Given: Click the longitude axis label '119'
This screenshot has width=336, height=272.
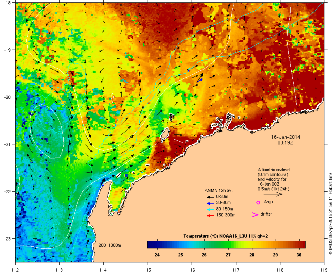Looking at the screenshot, I should [x=324, y=270].
